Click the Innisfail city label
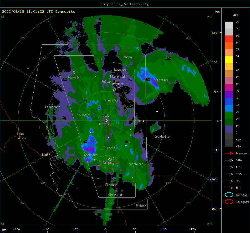 point(112,100)
